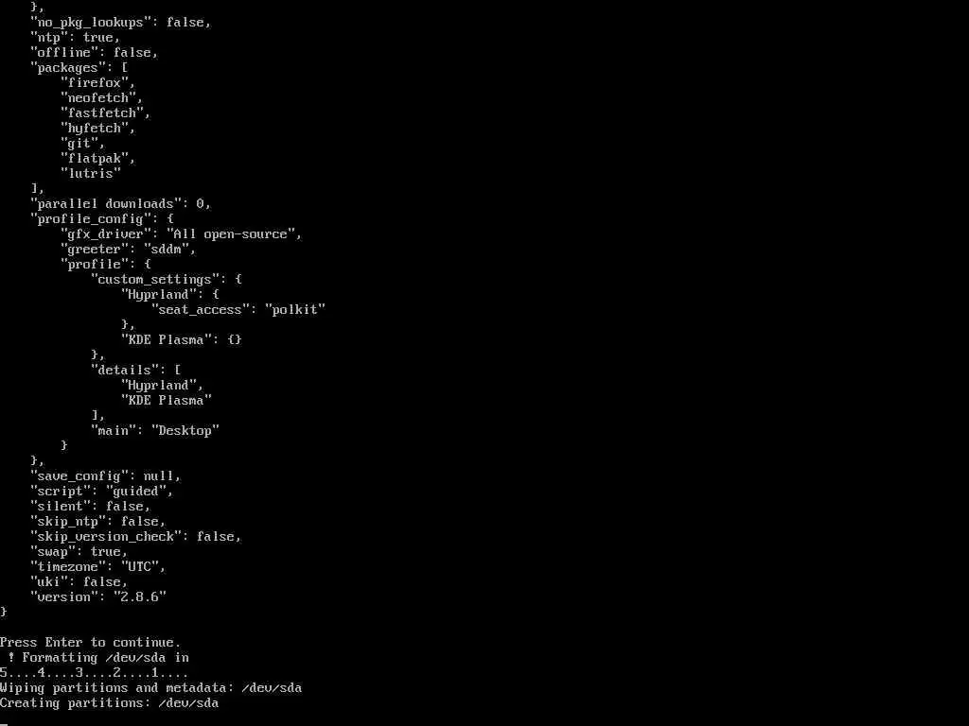Click the empty "KDE Plasma": {} setting

[x=181, y=339]
